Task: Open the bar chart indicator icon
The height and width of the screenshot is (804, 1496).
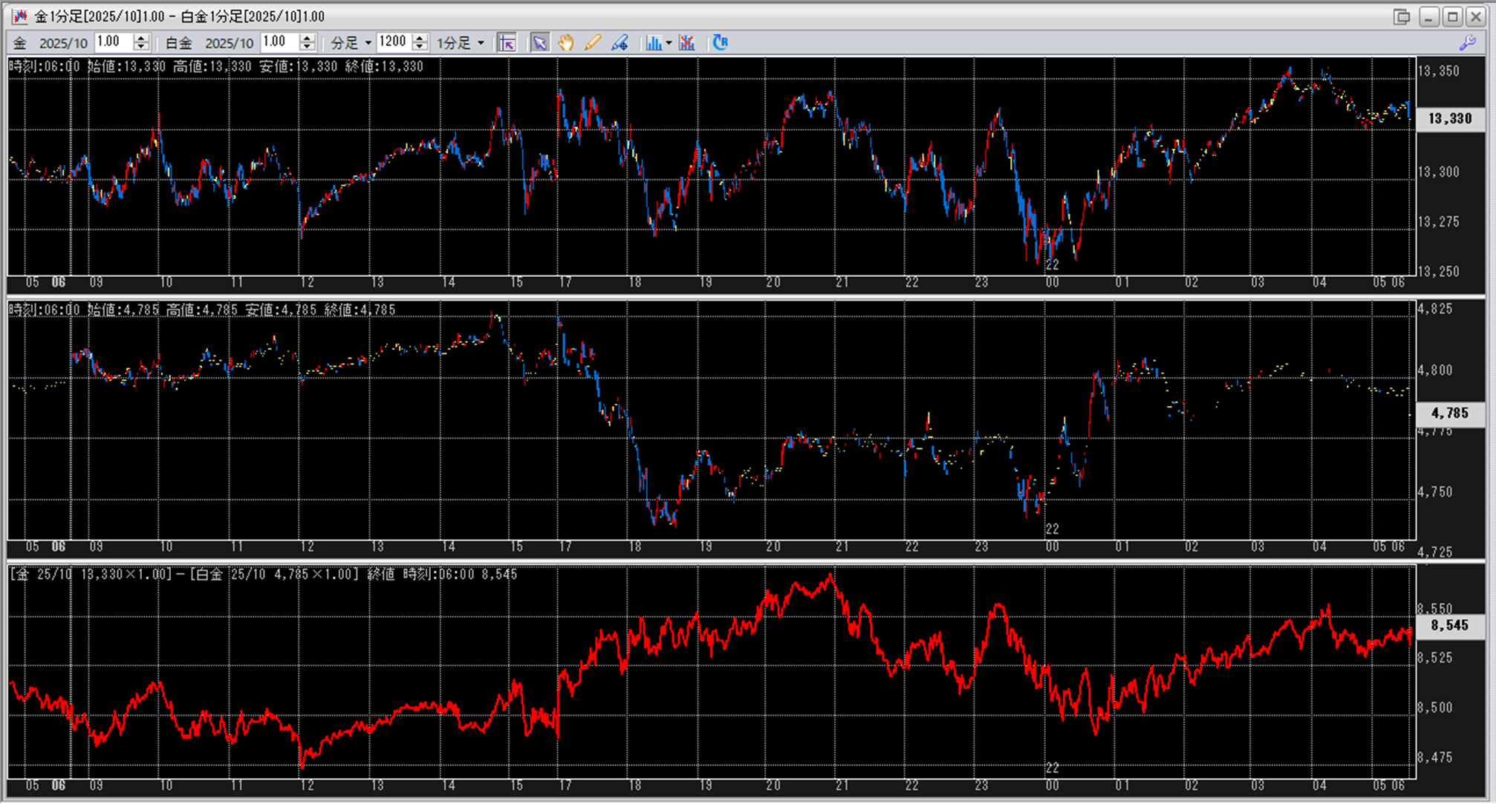Action: 653,43
